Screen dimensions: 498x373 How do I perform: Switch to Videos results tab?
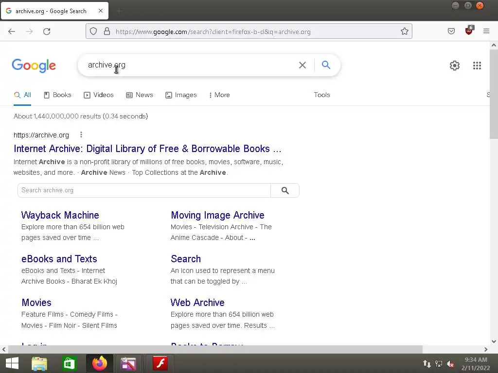point(99,95)
